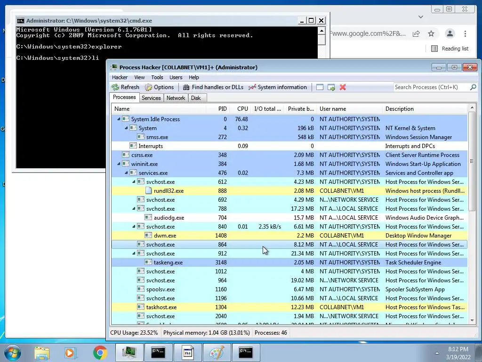Click the Processes: 46 status entry

click(x=271, y=333)
